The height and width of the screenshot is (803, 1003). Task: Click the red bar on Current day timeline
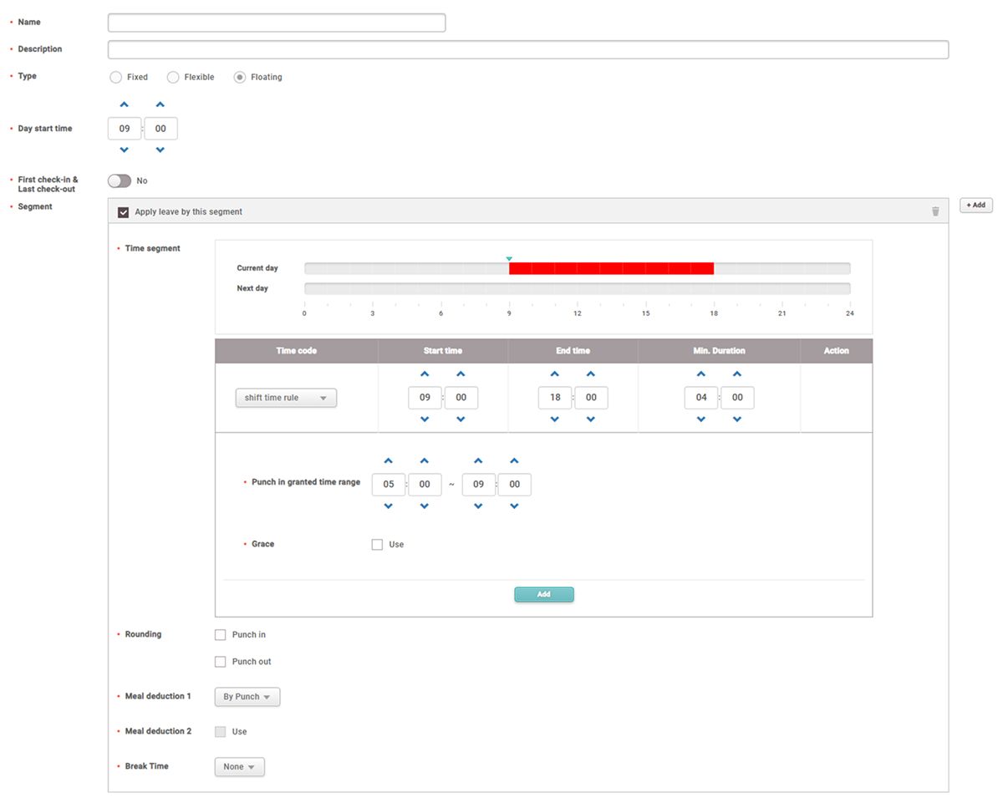611,268
